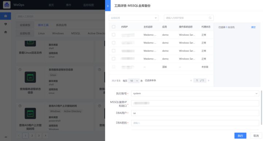Select the 全部类型 tab
The image size is (263, 141).
[25, 25]
